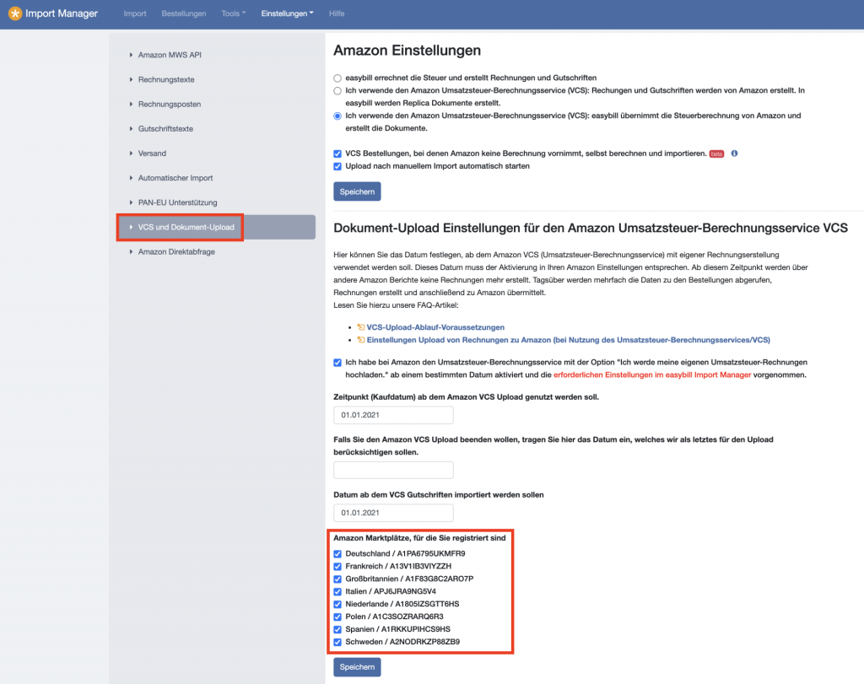Click label 'Deutschland / A1PA6795UKMFR9'

(405, 553)
